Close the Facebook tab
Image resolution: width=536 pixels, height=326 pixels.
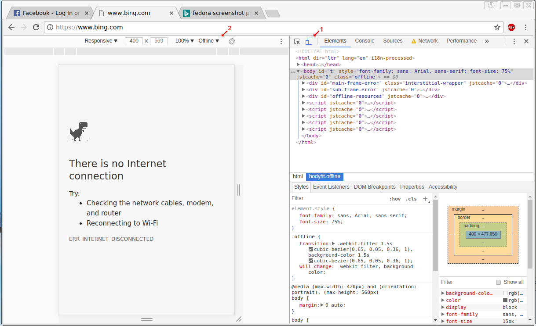tap(87, 13)
